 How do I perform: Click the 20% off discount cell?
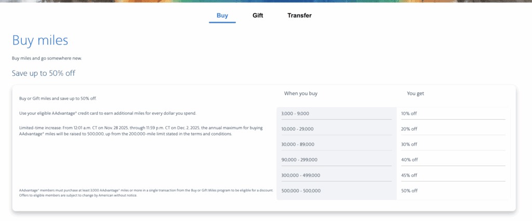pos(409,129)
